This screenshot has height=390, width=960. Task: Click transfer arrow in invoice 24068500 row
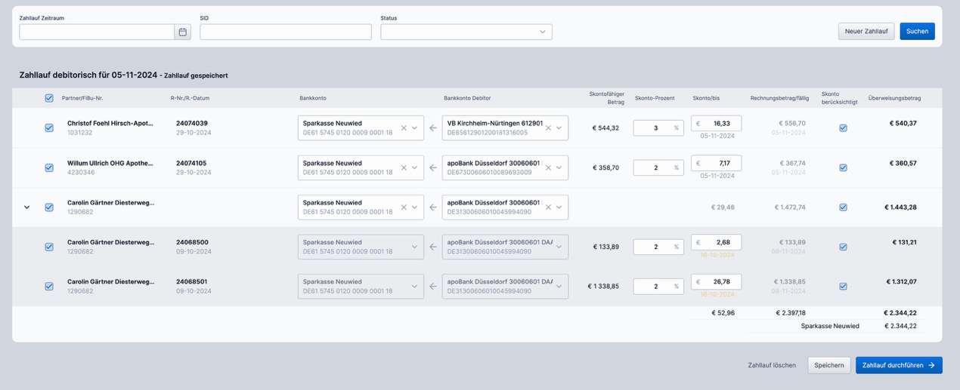point(433,247)
